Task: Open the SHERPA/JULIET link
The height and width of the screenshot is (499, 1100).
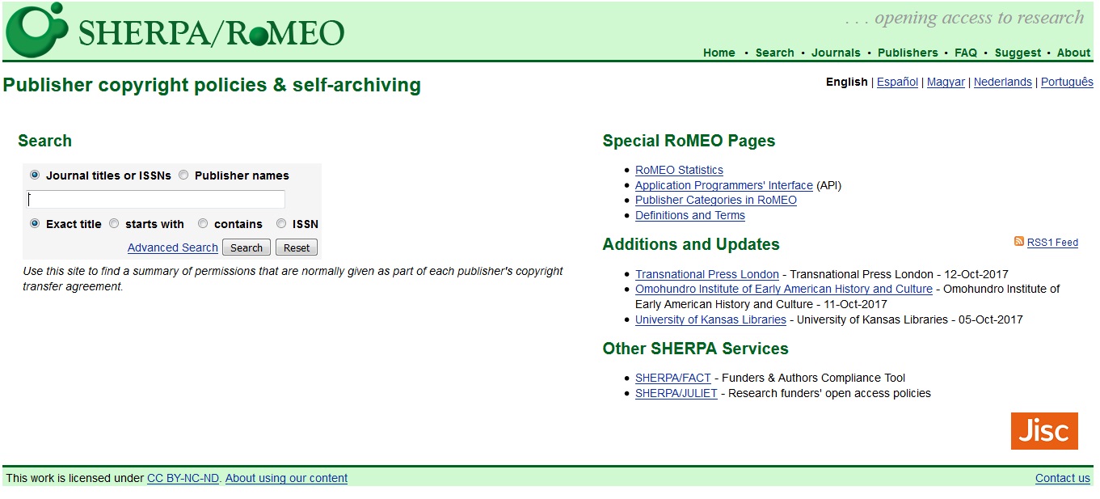Action: (x=676, y=393)
